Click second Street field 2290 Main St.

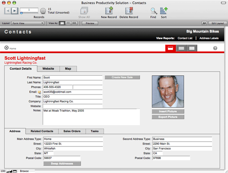click(x=182, y=144)
